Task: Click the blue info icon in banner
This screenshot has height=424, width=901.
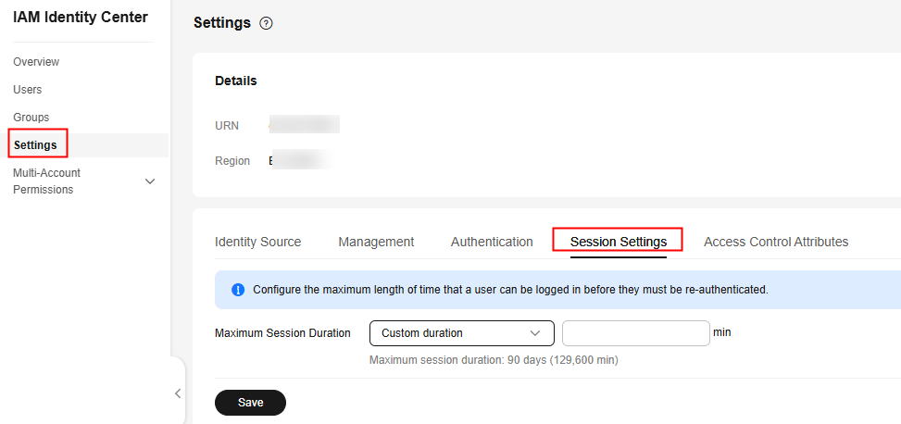Action: pos(238,290)
